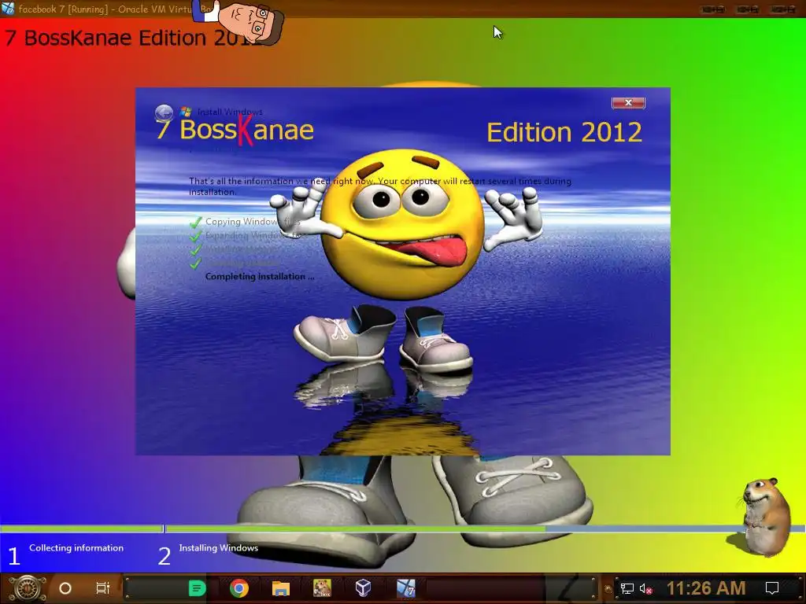
Task: Click the 'Collecting information' step label
Action: (76, 548)
